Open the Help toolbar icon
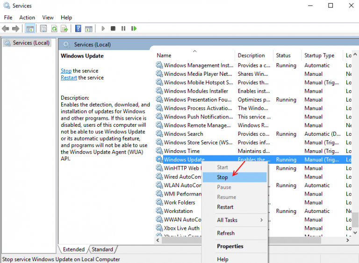The width and height of the screenshot is (359, 263). (x=78, y=29)
